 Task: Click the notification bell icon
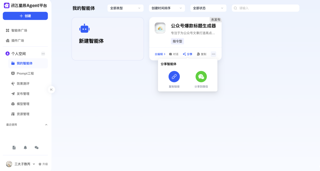click(x=25, y=147)
